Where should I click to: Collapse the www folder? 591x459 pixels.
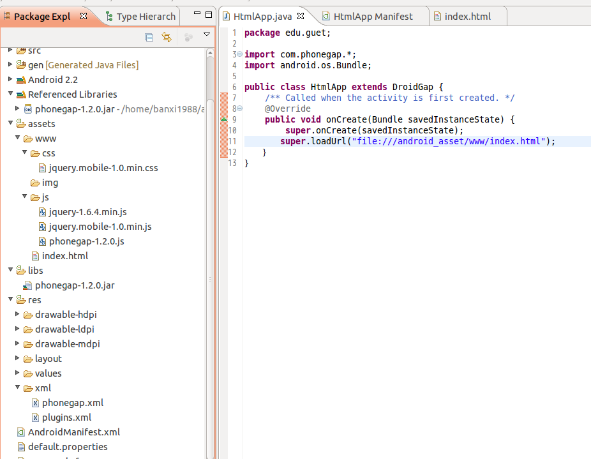[17, 138]
